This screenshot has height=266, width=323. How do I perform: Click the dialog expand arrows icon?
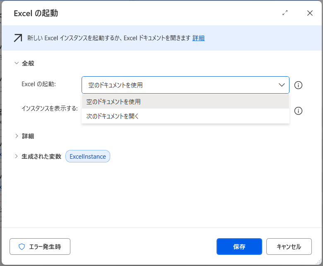285,13
